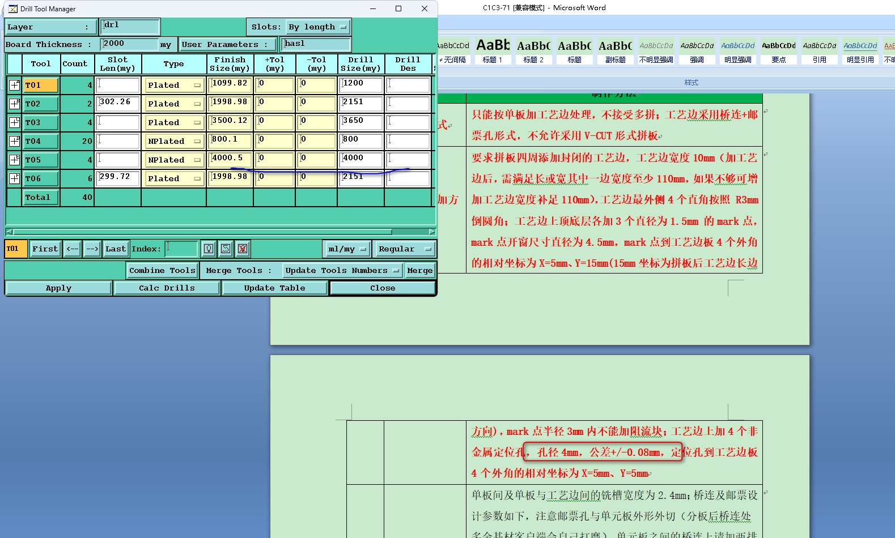Select the T04 tool button in table
Image resolution: width=895 pixels, height=538 pixels.
(x=40, y=141)
